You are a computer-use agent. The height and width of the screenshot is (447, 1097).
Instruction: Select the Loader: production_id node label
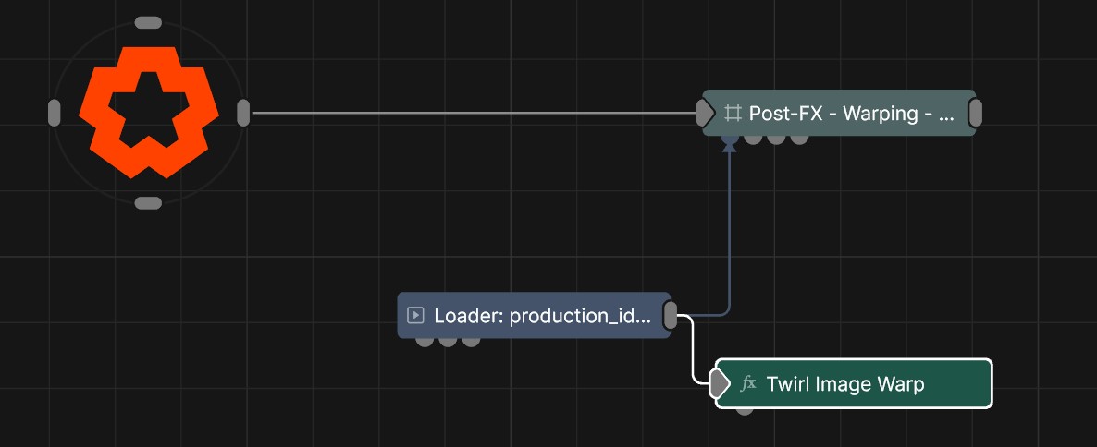tap(542, 316)
